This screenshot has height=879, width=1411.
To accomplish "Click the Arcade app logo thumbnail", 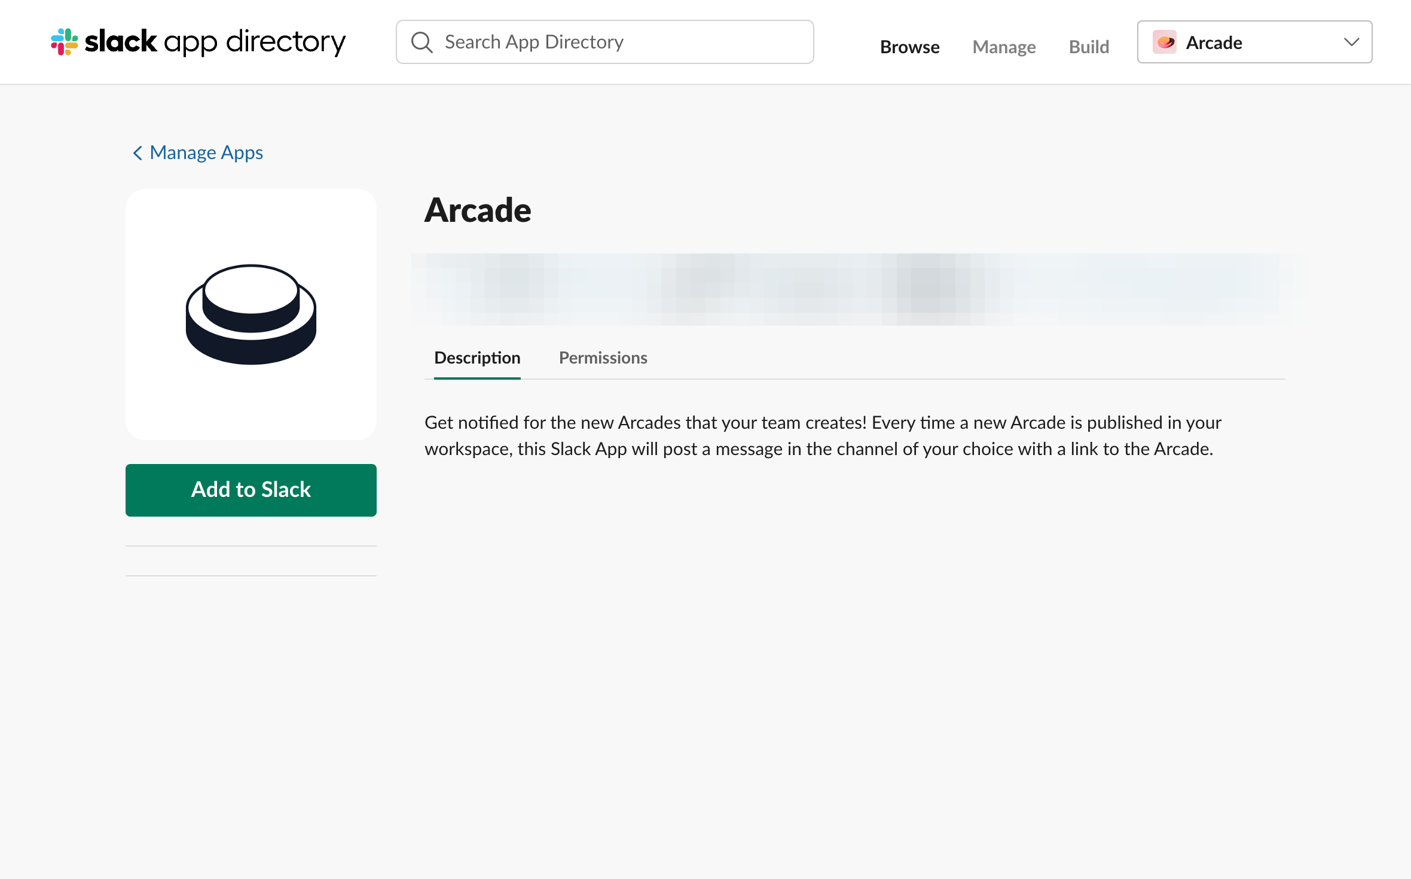I will click(x=251, y=315).
